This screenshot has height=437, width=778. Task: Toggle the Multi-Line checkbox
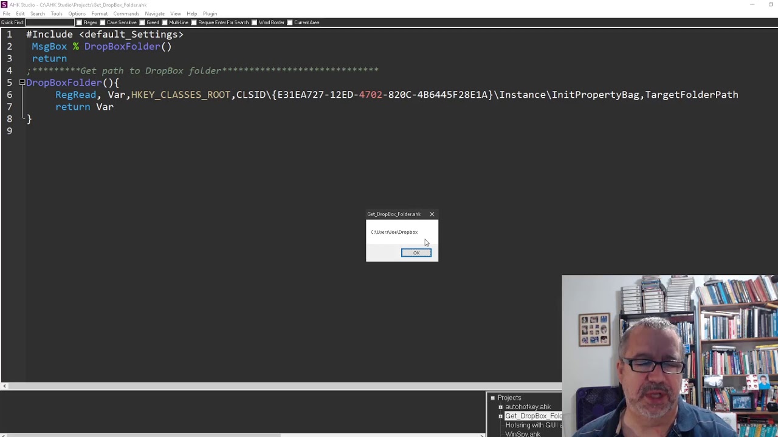pos(165,22)
